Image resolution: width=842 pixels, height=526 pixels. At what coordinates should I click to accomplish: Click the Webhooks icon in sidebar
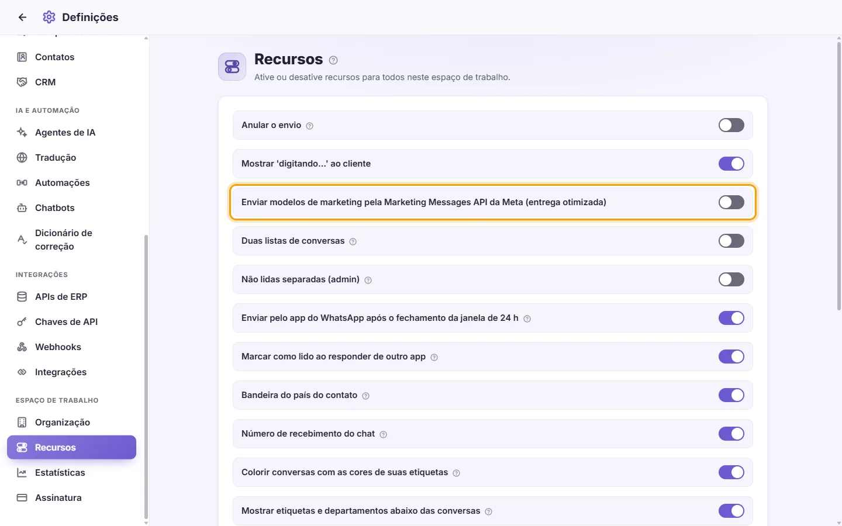pyautogui.click(x=22, y=347)
